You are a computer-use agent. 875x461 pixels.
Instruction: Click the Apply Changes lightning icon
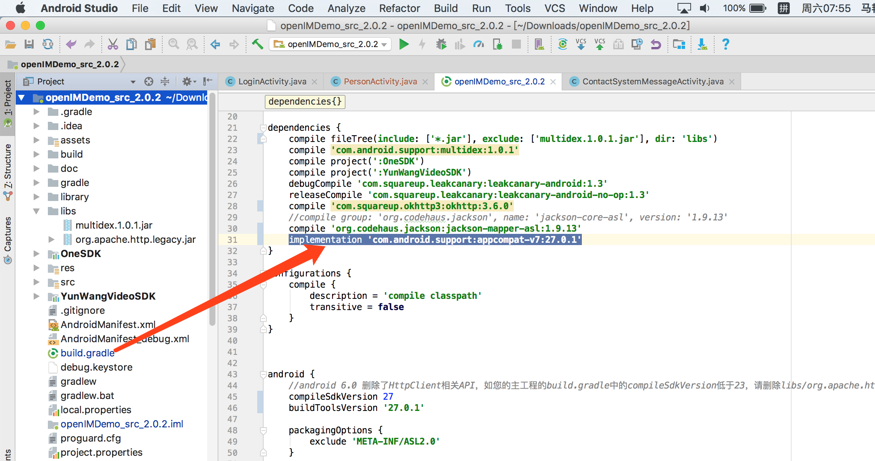pos(422,44)
